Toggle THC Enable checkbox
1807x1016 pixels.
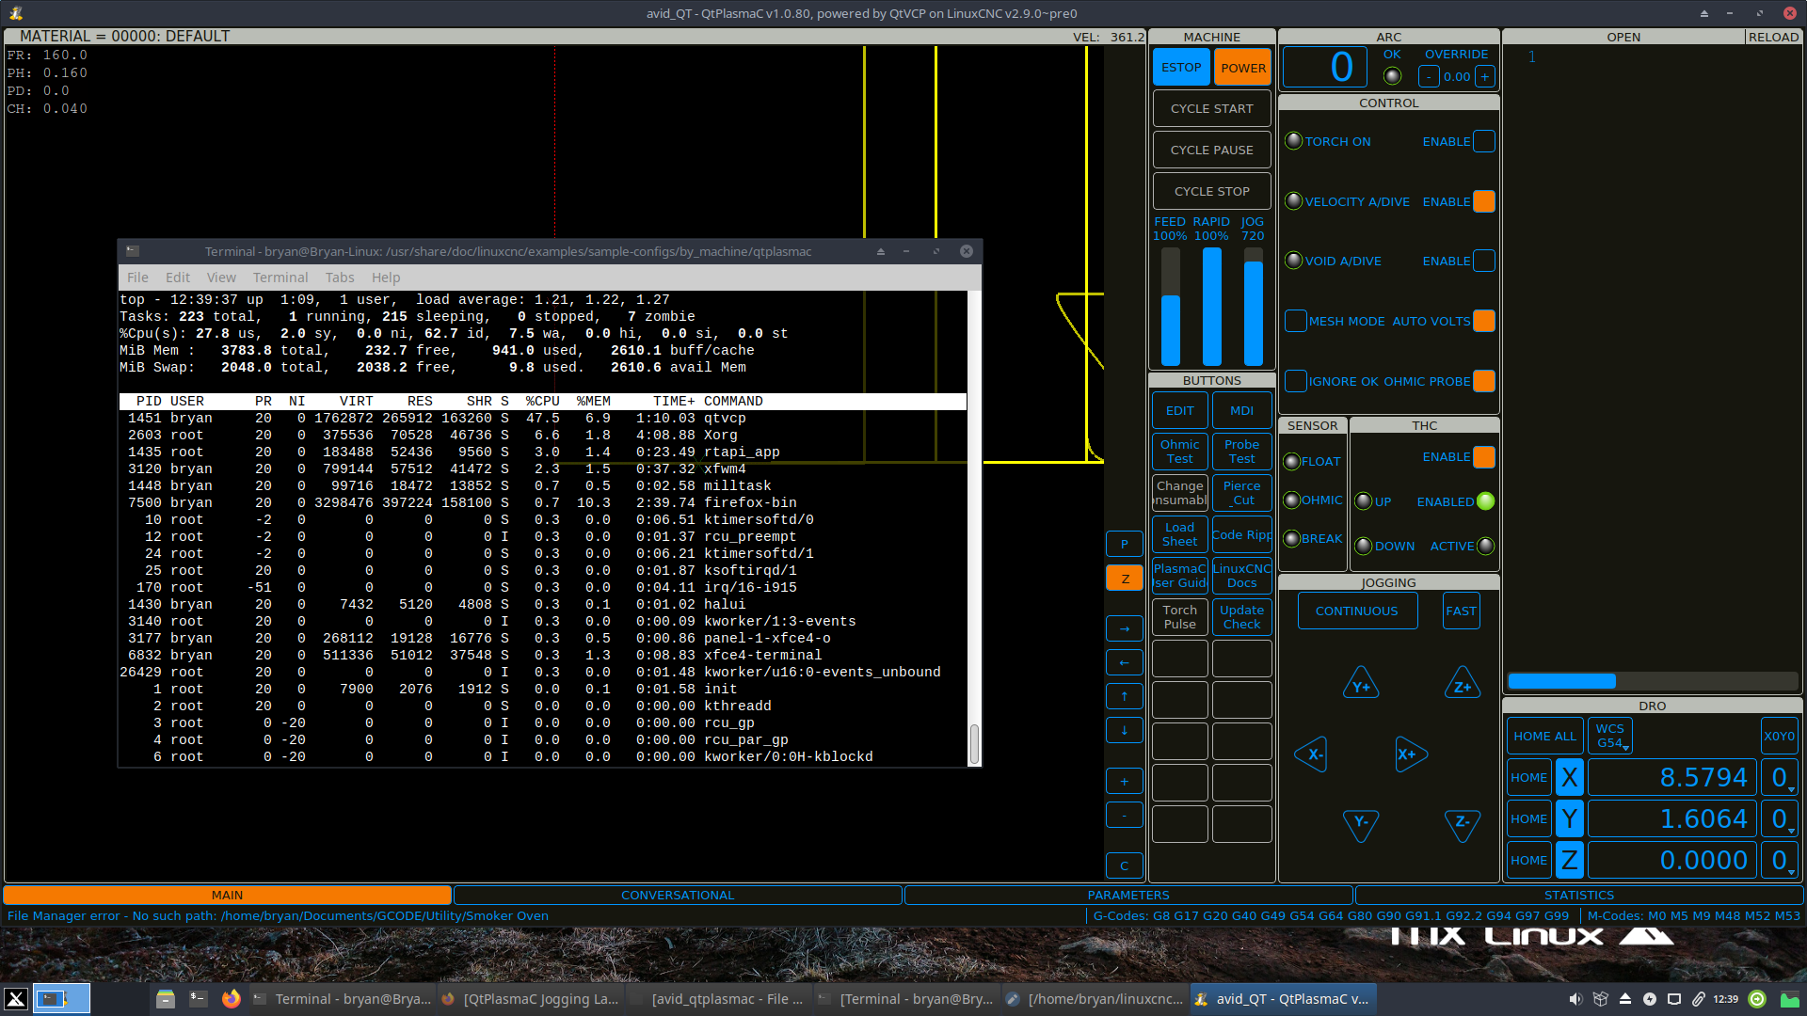[1483, 457]
